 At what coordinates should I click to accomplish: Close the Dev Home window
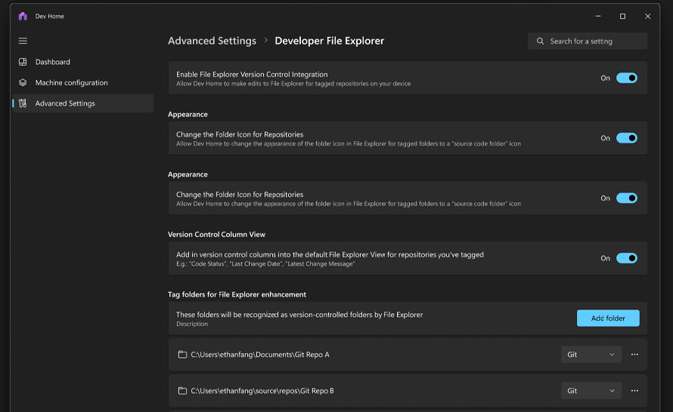[647, 17]
